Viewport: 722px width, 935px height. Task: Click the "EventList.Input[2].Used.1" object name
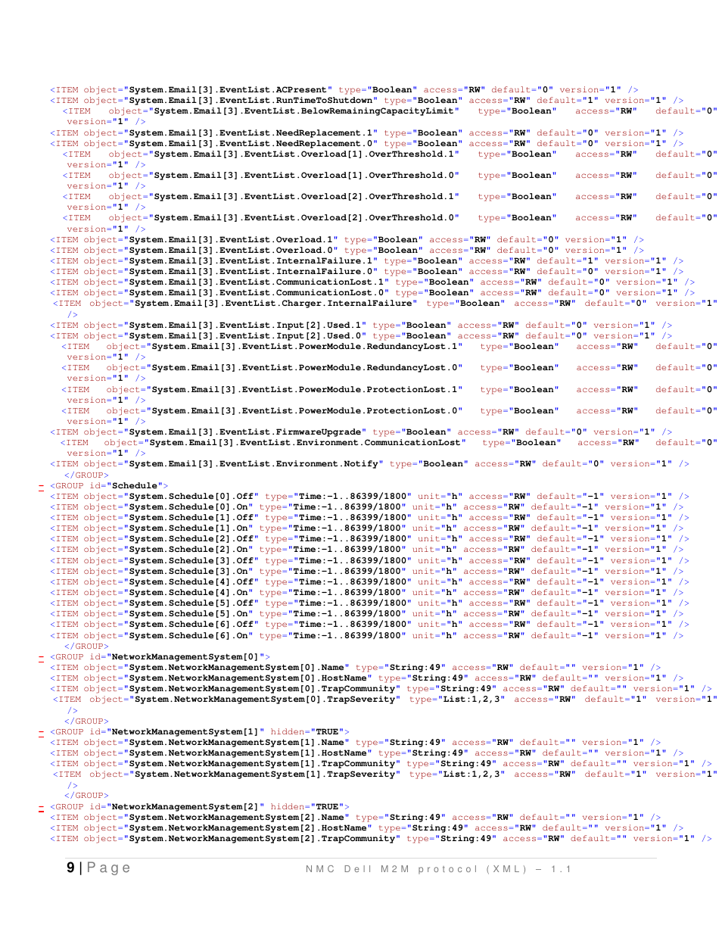click(245, 325)
